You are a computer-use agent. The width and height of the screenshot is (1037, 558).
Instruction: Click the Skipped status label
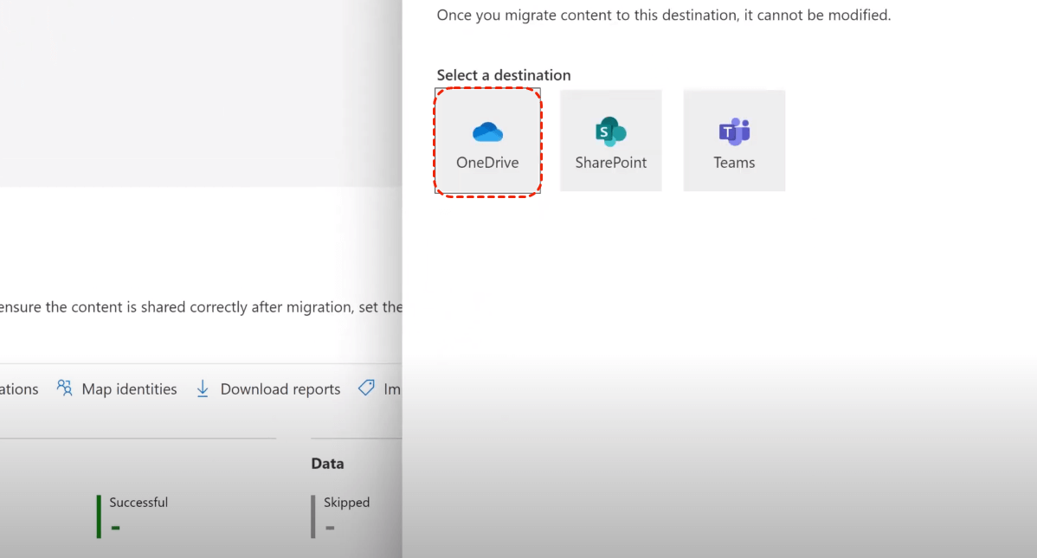346,503
